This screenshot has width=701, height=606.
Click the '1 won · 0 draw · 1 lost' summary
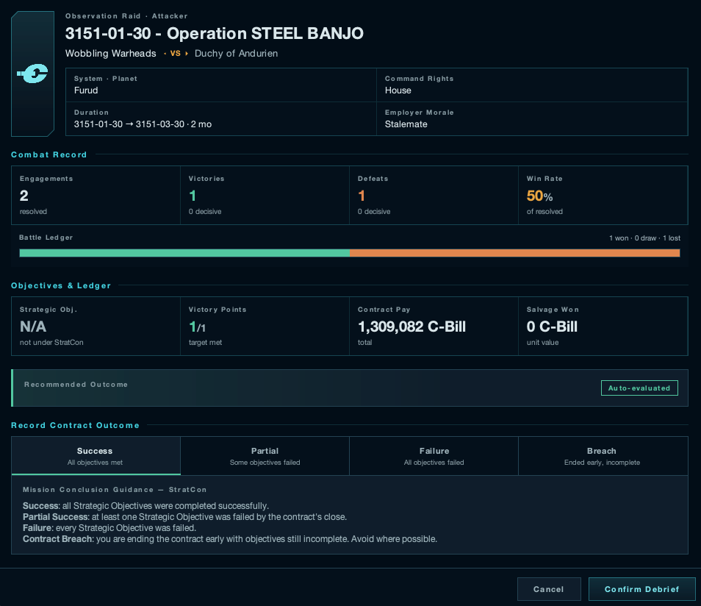(644, 238)
